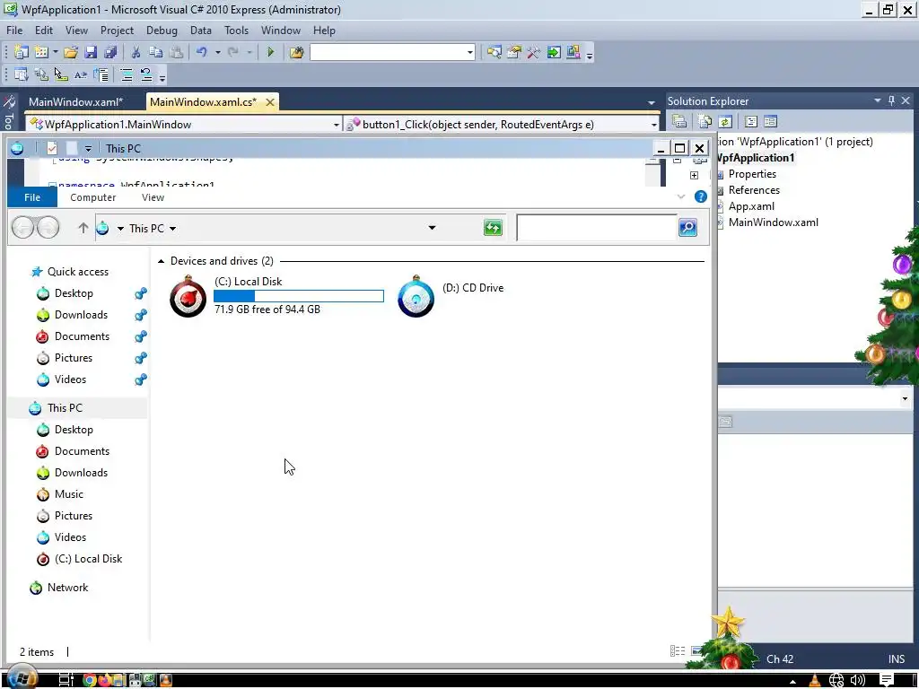Select Downloads under Quick access
Screen dimensions: 919x689
pyautogui.click(x=81, y=315)
